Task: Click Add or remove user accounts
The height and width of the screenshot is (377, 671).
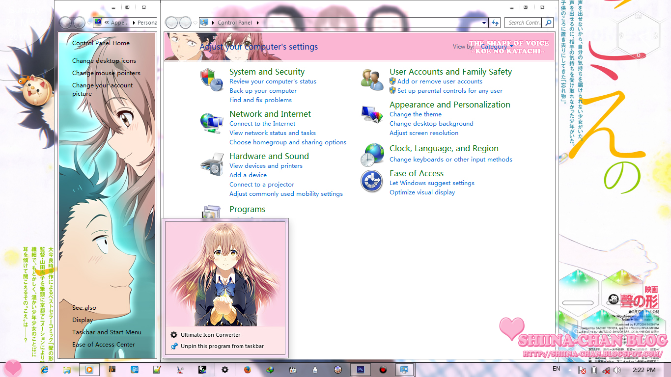Action: (x=440, y=81)
